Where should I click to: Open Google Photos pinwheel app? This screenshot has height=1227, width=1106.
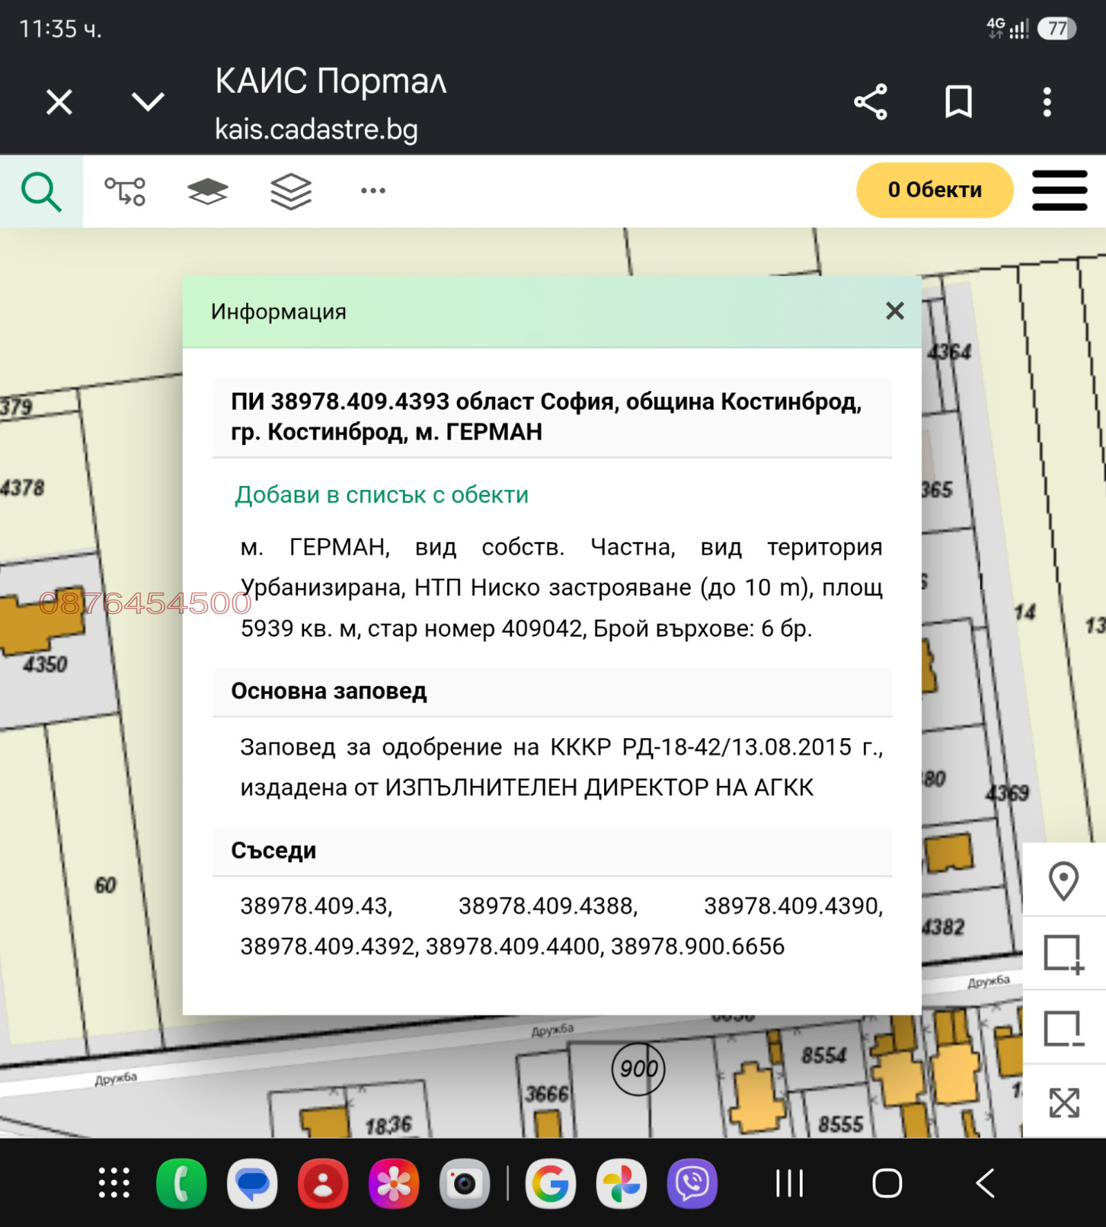point(621,1183)
